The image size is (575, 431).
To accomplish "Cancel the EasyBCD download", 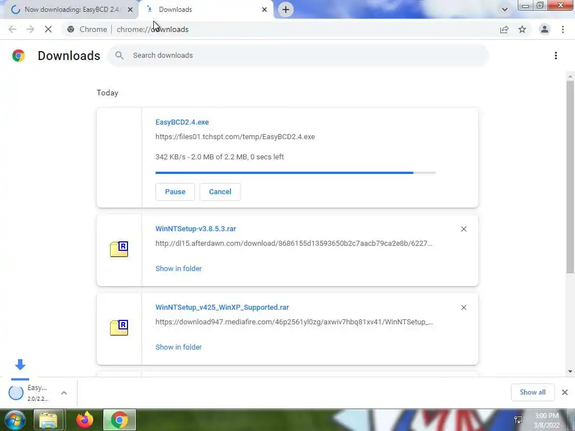I will click(220, 192).
